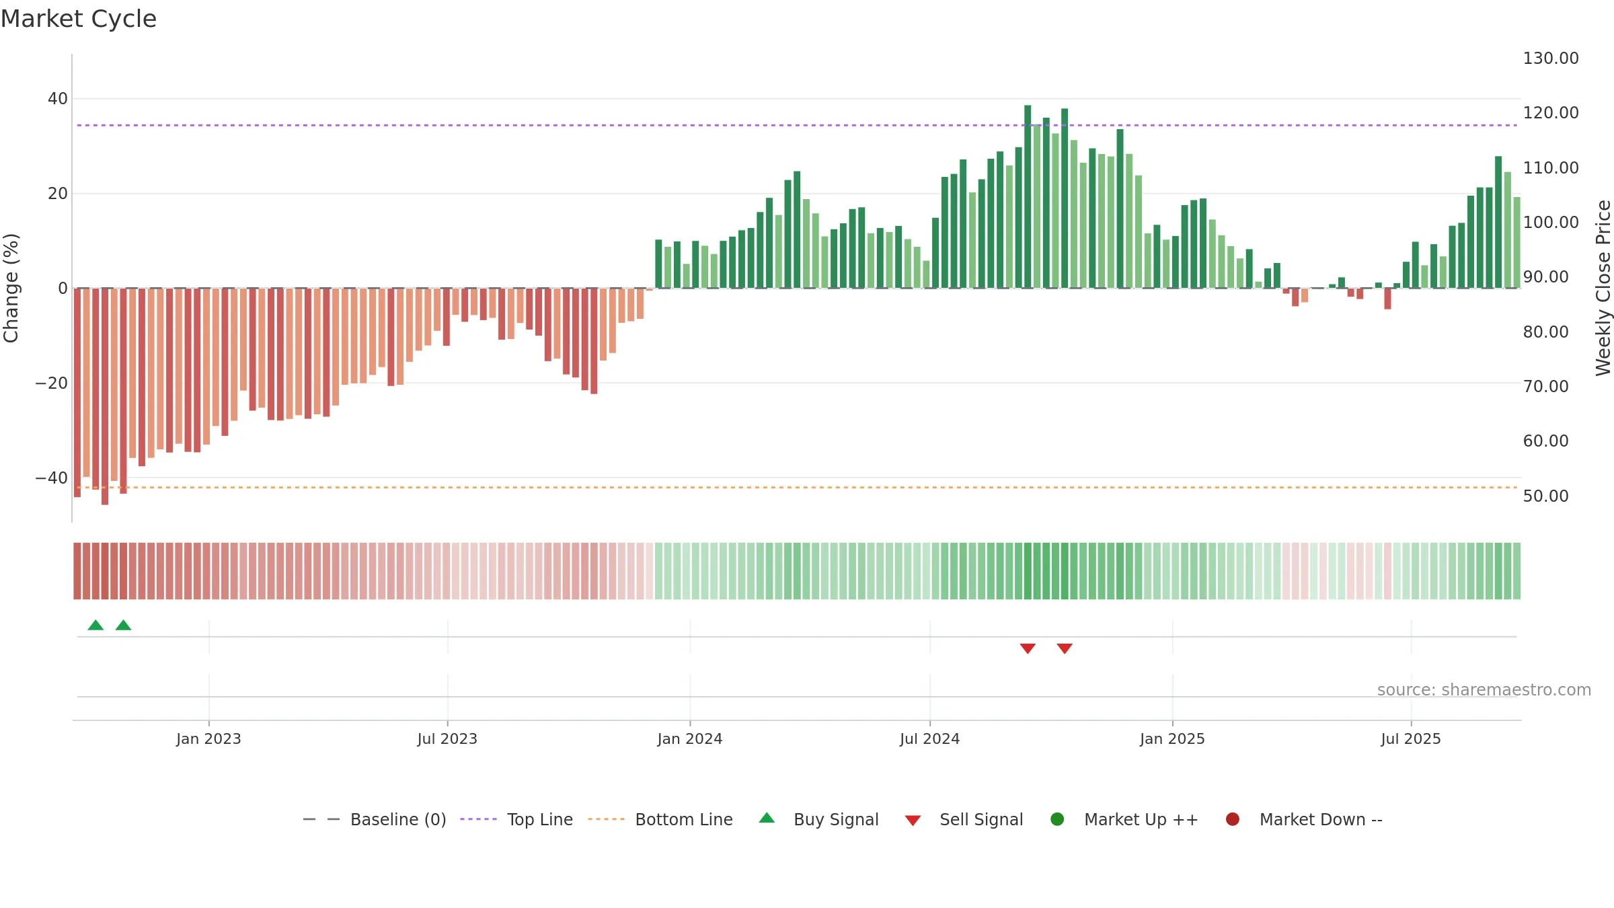Screen dimensions: 1614x908
Task: Click the Jul 2023 axis label
Action: pyautogui.click(x=447, y=739)
